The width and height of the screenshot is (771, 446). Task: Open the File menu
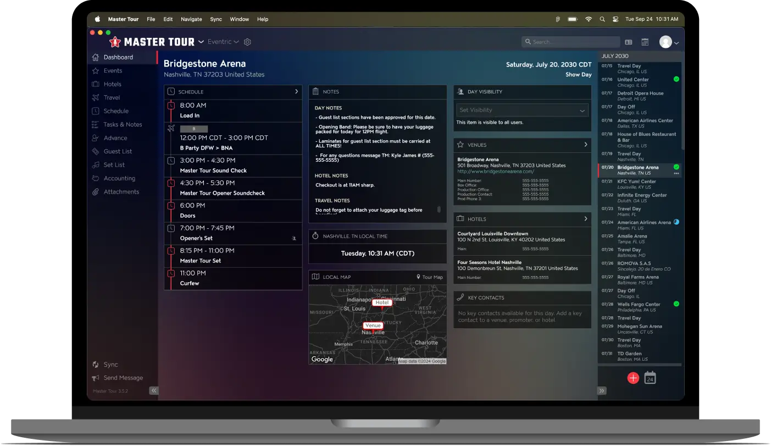[x=151, y=19]
